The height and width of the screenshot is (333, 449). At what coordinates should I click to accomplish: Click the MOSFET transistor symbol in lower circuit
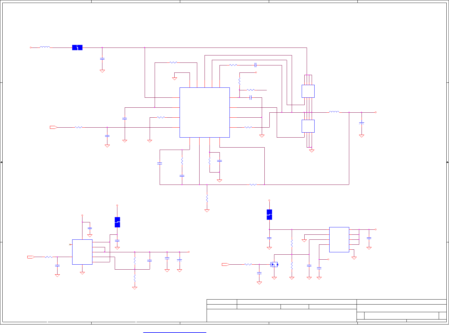coord(274,264)
